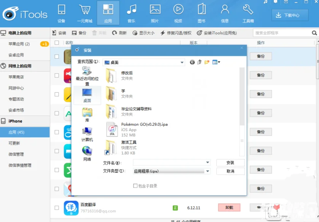
Task: Select 最近访问的位置 in the places bar
Action: coord(87,76)
